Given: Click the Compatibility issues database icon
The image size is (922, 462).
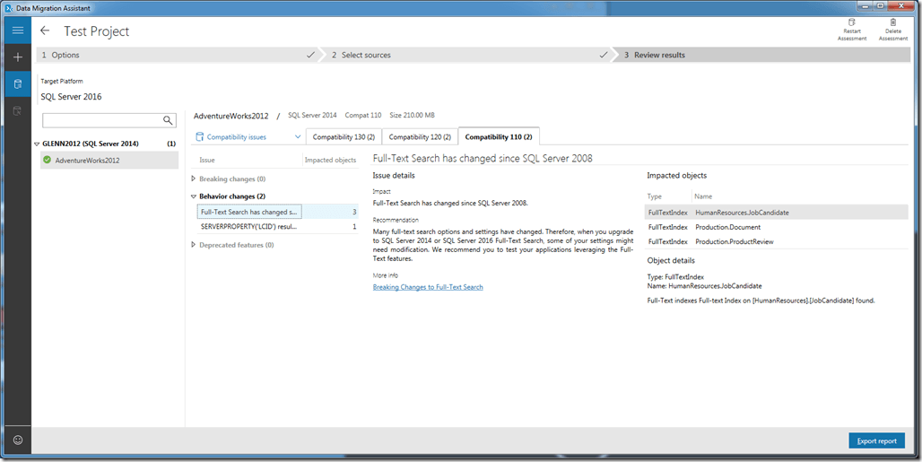Looking at the screenshot, I should point(199,137).
